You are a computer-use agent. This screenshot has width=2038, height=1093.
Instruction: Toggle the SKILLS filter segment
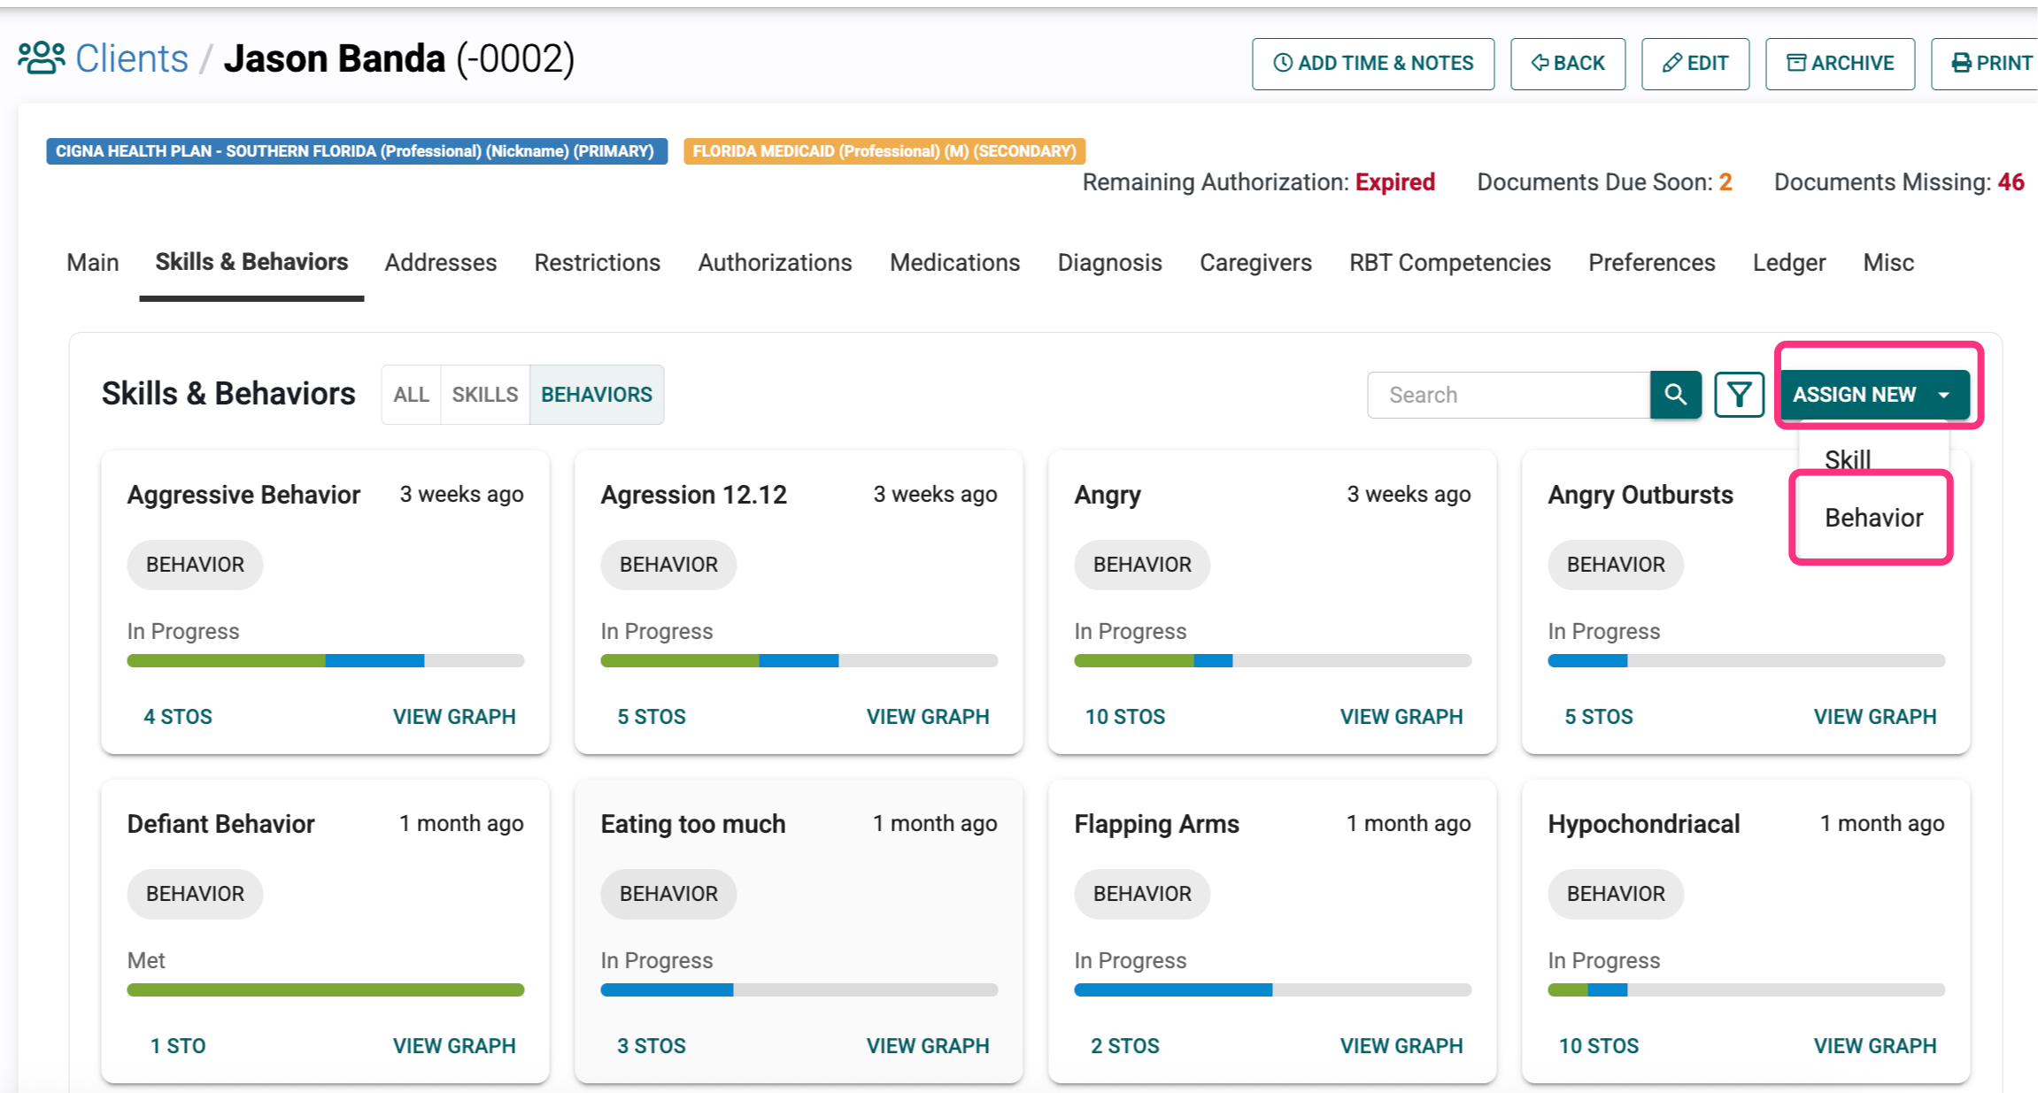click(484, 395)
